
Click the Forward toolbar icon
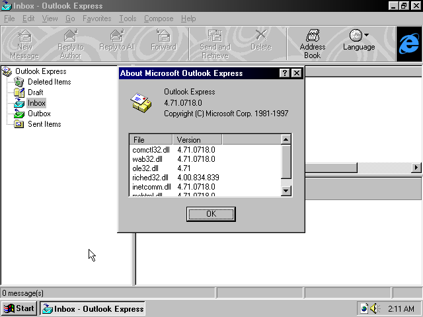click(163, 36)
